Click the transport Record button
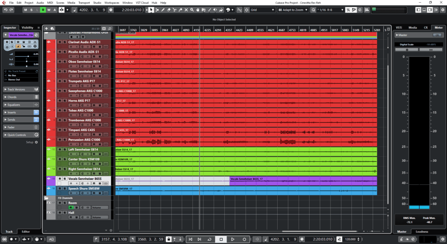447x244 pixels. pyautogui.click(x=244, y=239)
